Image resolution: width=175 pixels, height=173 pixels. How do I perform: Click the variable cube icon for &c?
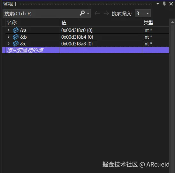(16, 43)
